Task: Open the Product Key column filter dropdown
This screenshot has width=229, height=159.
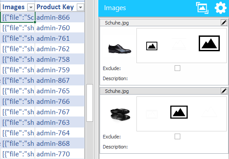Action: pyautogui.click(x=80, y=7)
